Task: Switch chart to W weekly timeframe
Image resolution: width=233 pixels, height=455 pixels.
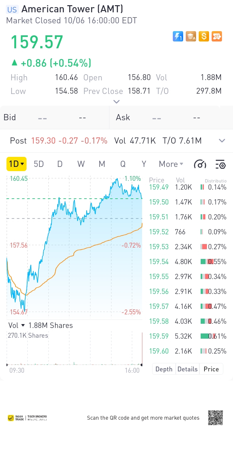Action: (81, 164)
